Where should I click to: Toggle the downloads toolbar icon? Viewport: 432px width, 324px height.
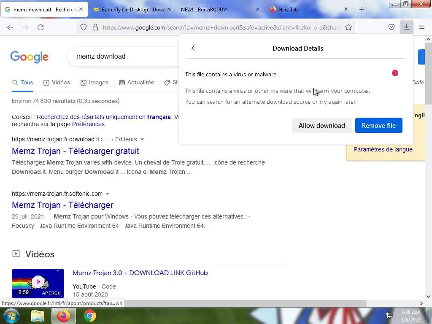pyautogui.click(x=406, y=27)
